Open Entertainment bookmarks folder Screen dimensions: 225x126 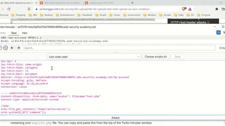[65, 15]
